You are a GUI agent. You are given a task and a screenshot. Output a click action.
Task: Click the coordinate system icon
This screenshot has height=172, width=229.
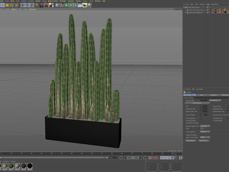pyautogui.click(x=36, y=5)
